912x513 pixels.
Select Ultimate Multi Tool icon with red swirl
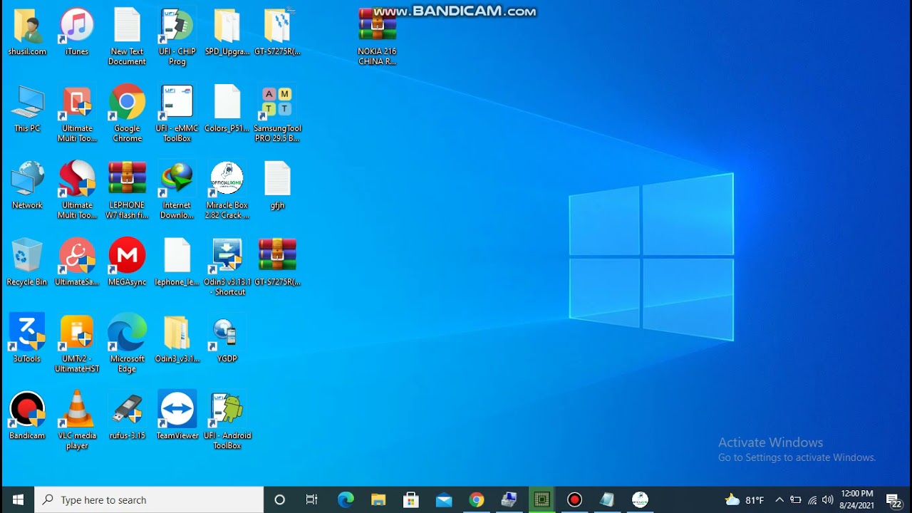(77, 191)
